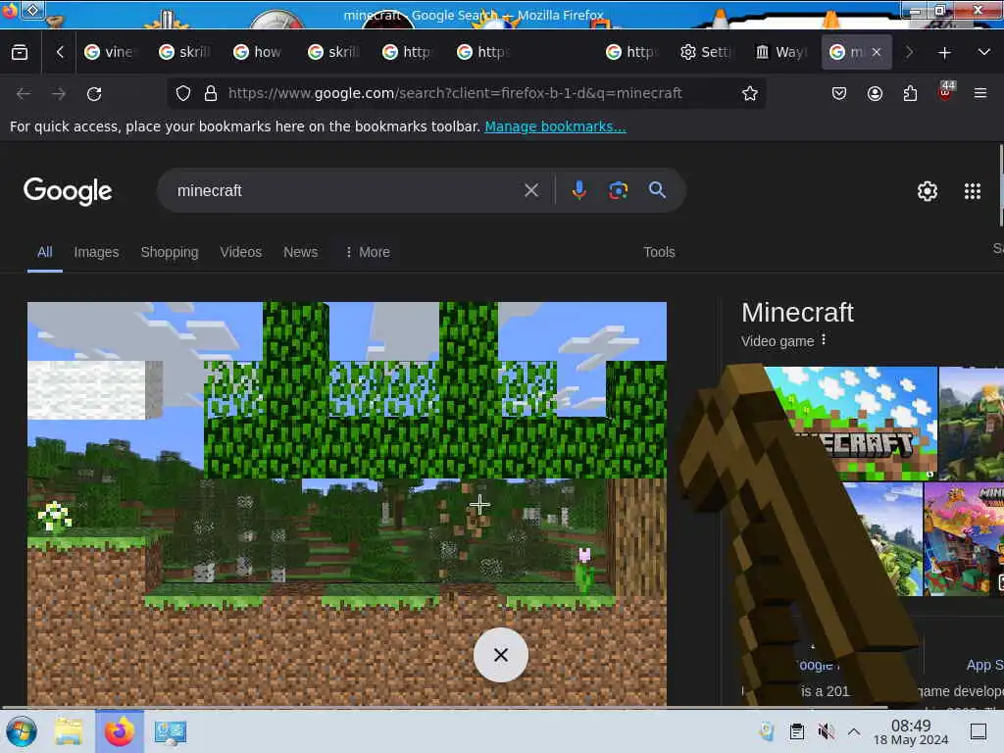Close the Minecraft easter egg game
The height and width of the screenshot is (753, 1004).
click(501, 655)
